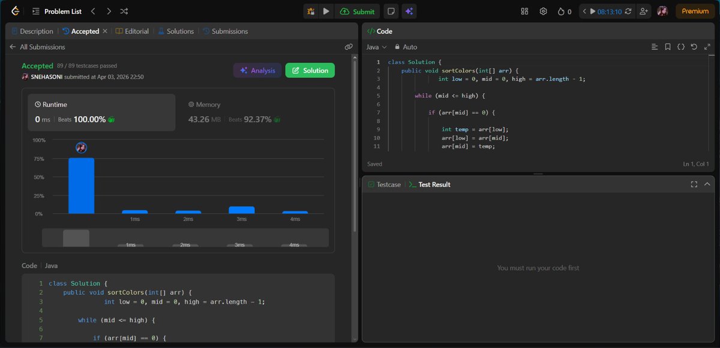Run the code with the play button

[326, 11]
